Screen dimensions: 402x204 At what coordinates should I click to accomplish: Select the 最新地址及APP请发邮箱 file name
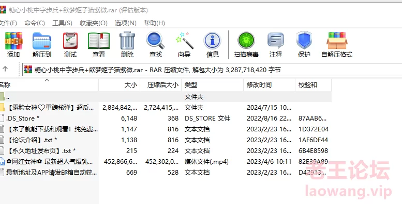(52, 173)
